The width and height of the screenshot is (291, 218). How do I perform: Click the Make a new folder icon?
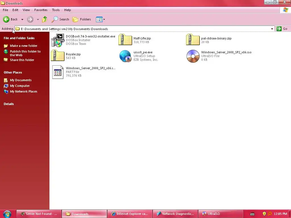click(x=6, y=46)
